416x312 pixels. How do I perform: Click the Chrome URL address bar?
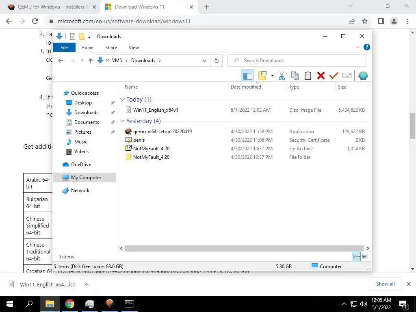(x=196, y=21)
